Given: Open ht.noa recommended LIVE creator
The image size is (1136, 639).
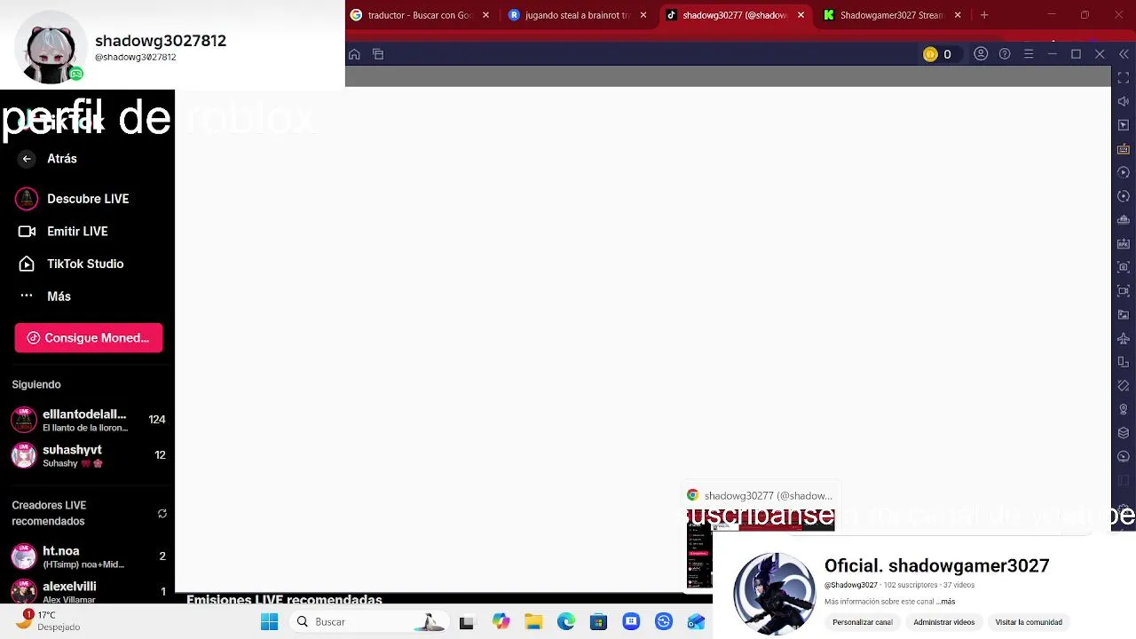Looking at the screenshot, I should pyautogui.click(x=87, y=557).
